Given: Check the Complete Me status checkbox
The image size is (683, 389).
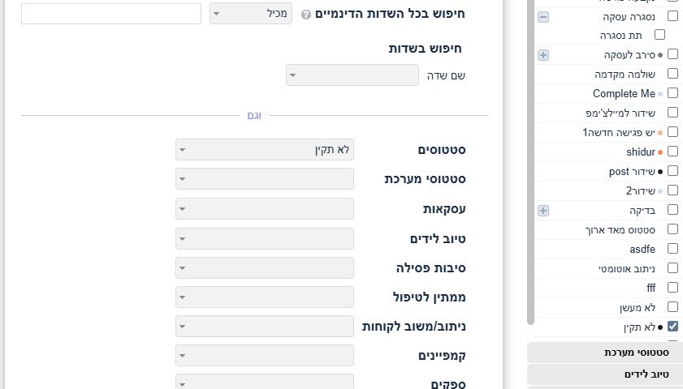Looking at the screenshot, I should [x=672, y=93].
